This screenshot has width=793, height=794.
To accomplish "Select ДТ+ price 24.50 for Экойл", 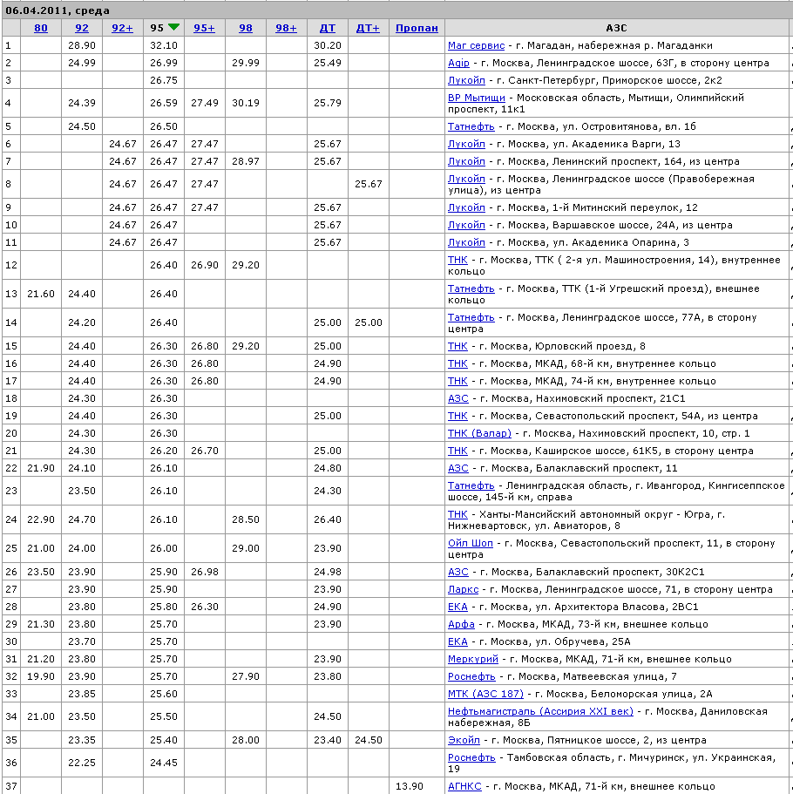I will 368,740.
